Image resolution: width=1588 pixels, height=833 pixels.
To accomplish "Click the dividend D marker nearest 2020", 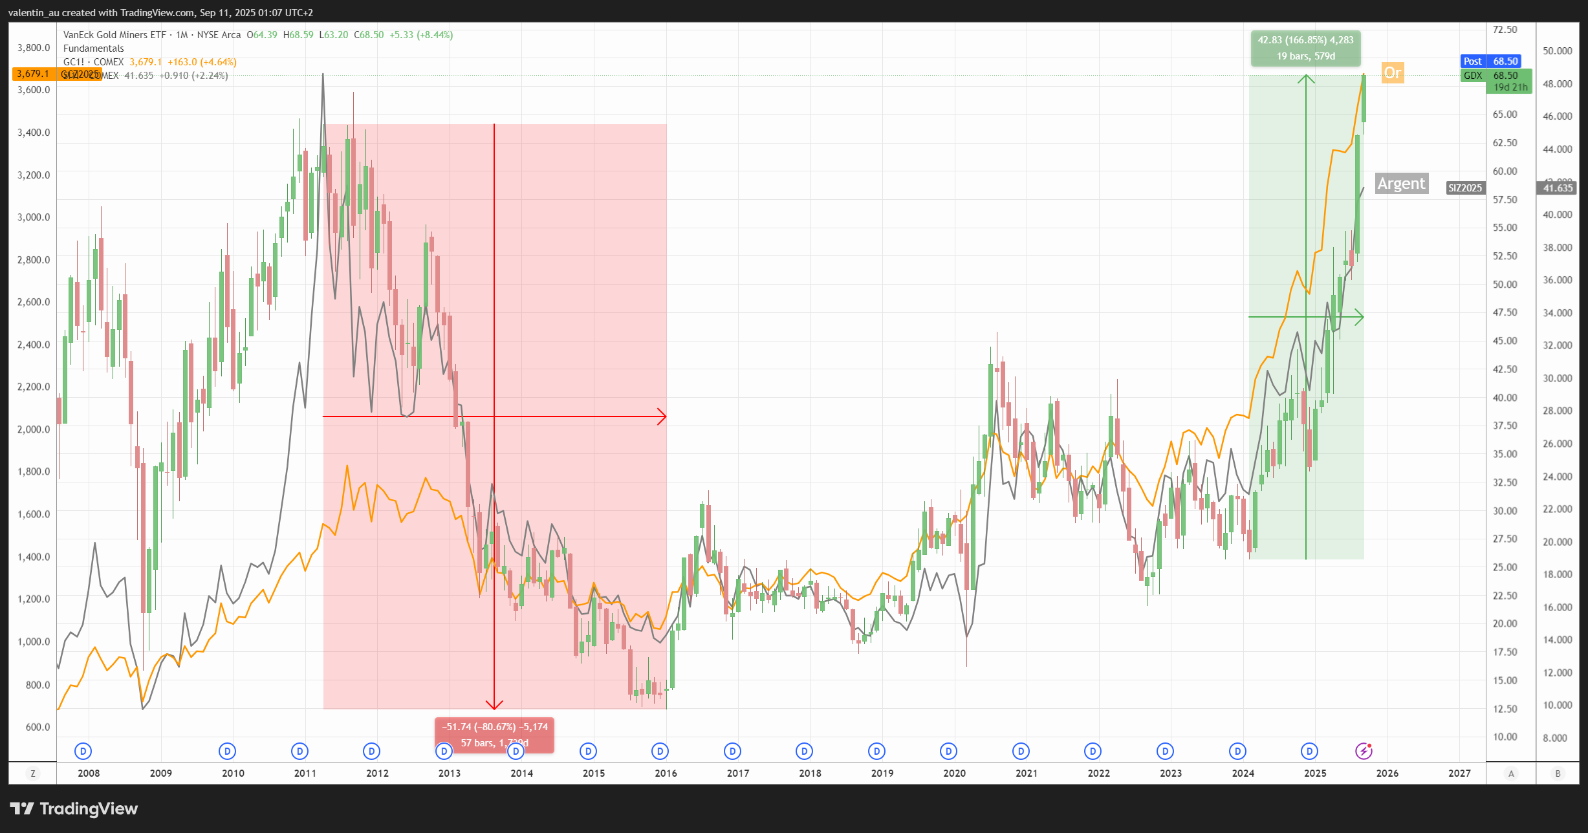I will (x=948, y=751).
